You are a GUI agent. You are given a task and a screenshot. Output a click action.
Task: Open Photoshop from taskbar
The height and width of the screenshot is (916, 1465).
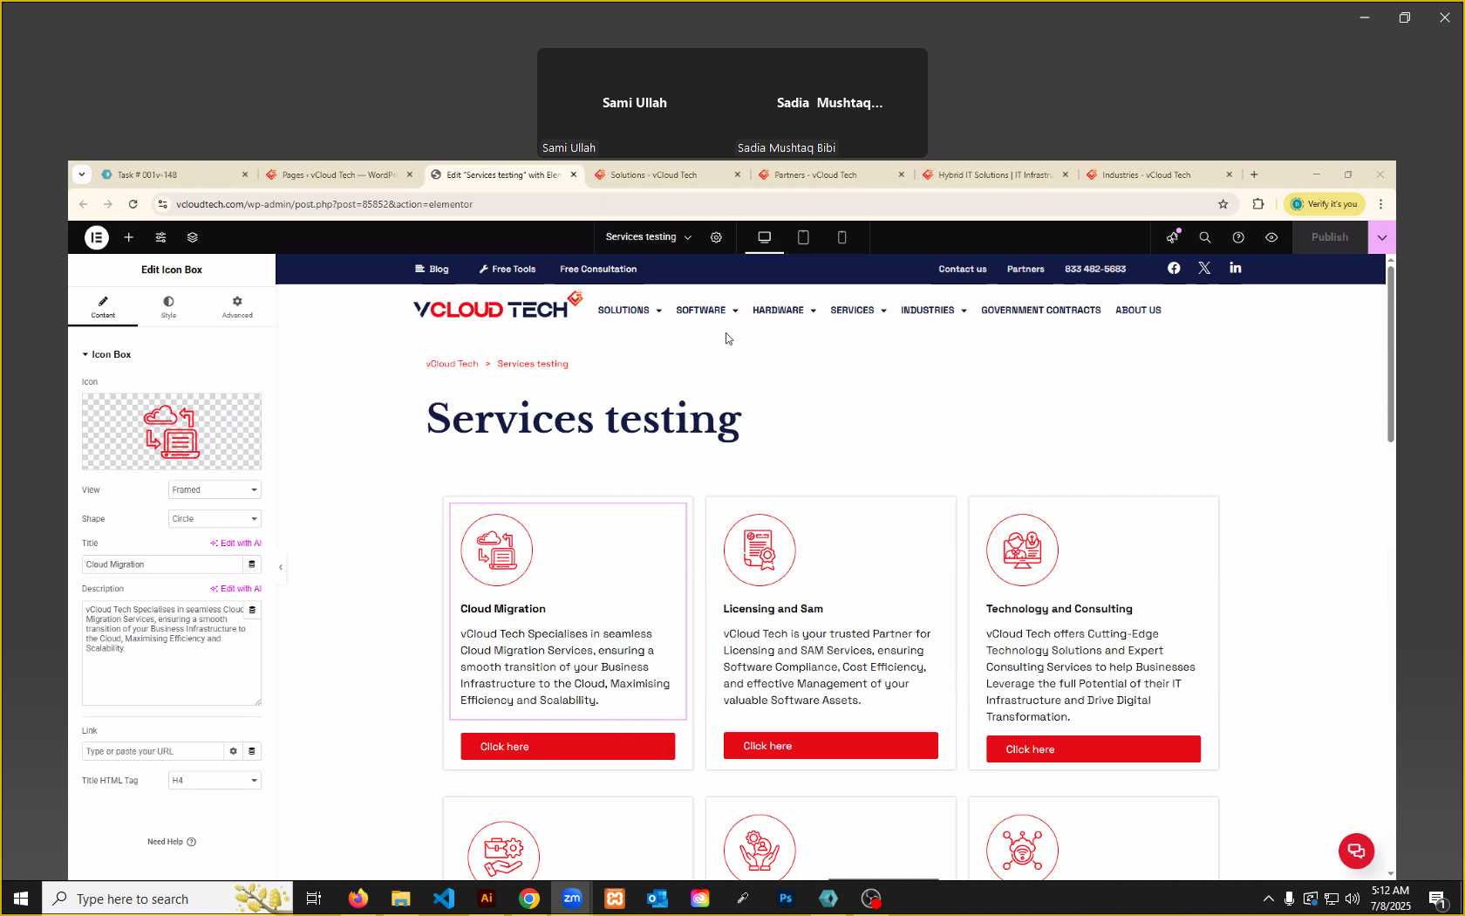786,899
